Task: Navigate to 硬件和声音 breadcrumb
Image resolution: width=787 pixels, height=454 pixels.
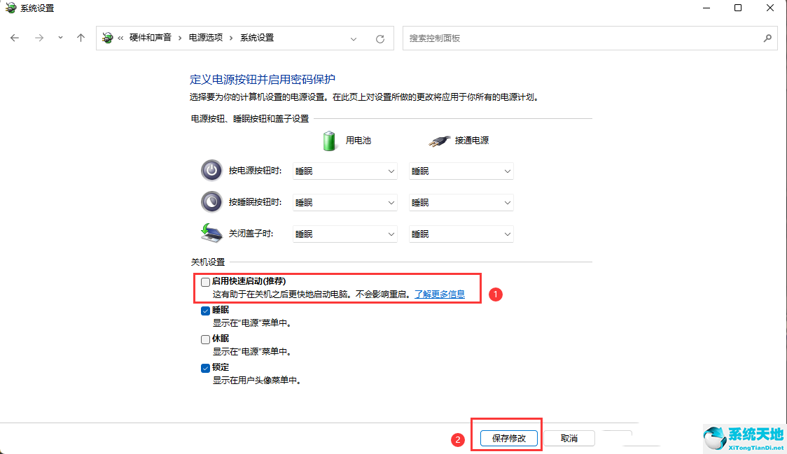Action: coord(150,38)
